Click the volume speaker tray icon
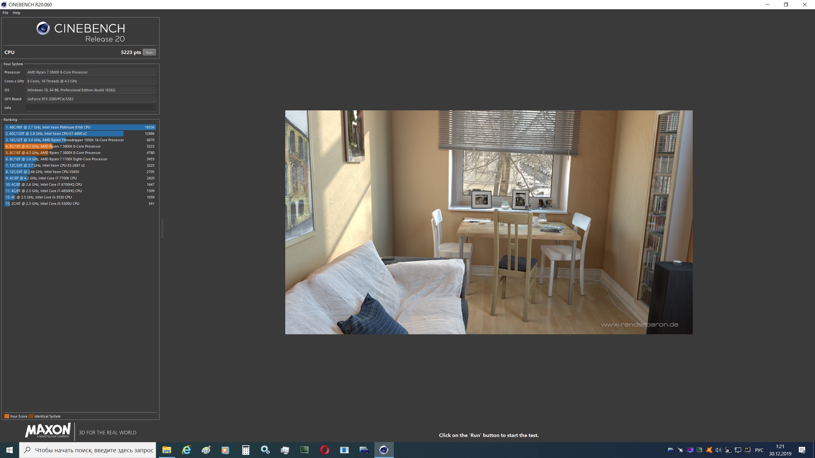The width and height of the screenshot is (815, 458). point(718,450)
